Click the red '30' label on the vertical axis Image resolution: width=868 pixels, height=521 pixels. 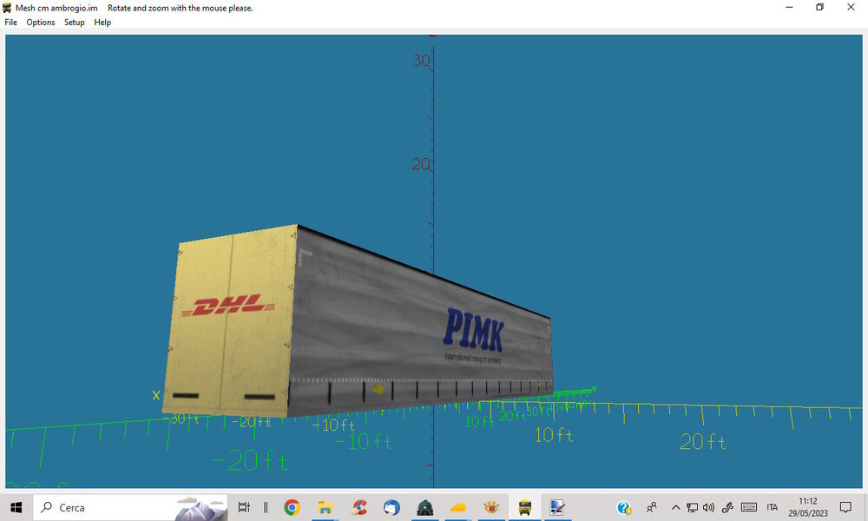click(421, 60)
